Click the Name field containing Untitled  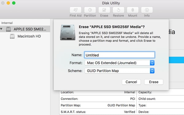[x=120, y=55]
